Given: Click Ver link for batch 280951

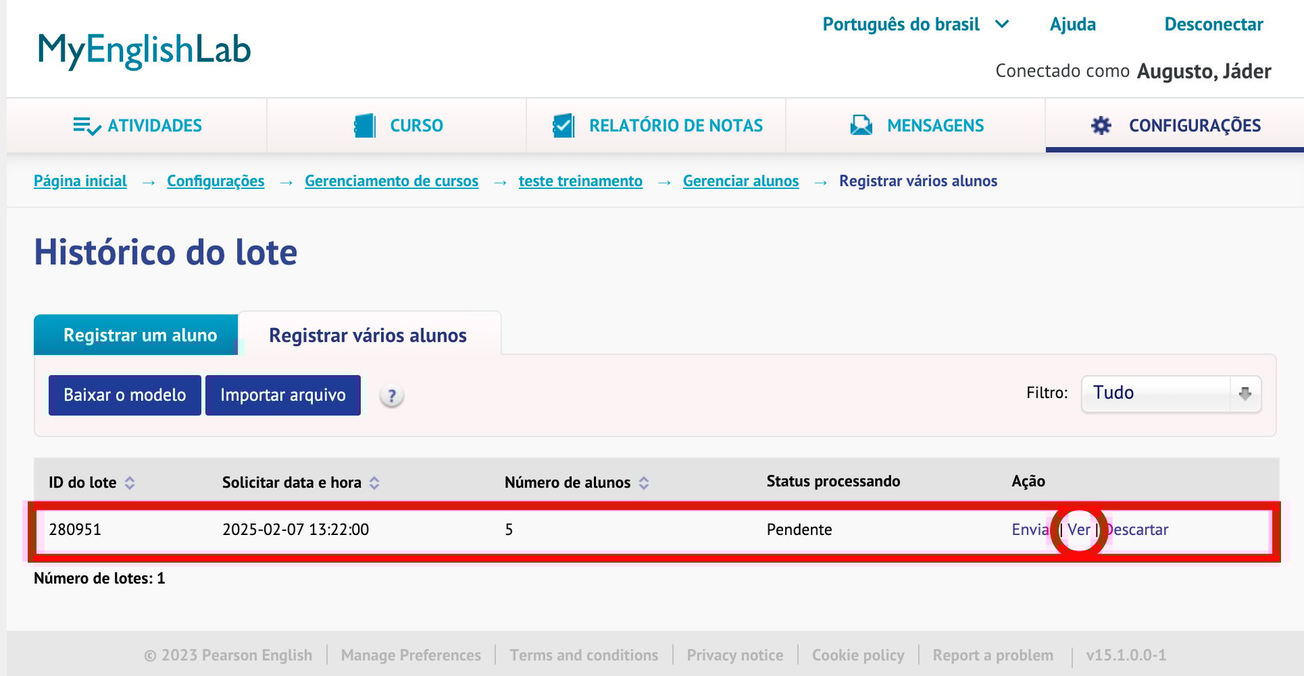Looking at the screenshot, I should 1079,530.
